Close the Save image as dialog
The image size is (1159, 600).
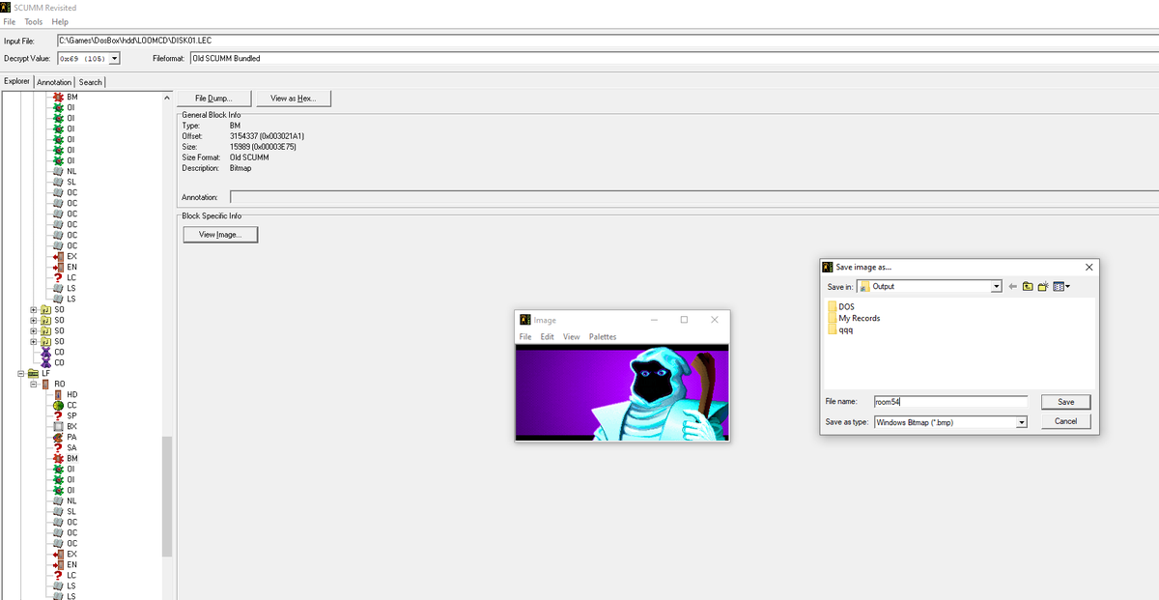click(x=1089, y=267)
